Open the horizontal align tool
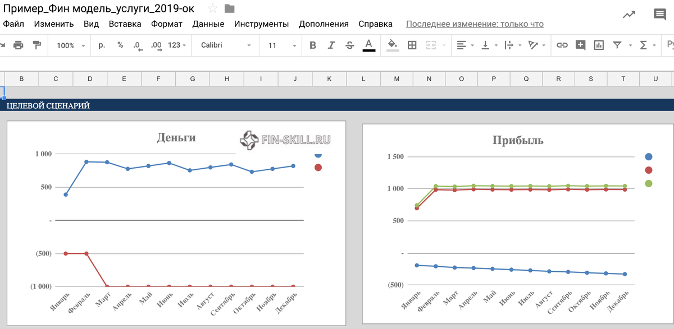 click(461, 45)
